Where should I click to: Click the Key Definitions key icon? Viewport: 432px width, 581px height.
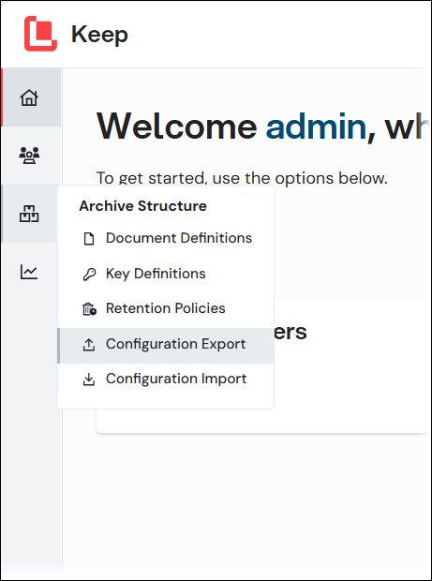pyautogui.click(x=89, y=275)
